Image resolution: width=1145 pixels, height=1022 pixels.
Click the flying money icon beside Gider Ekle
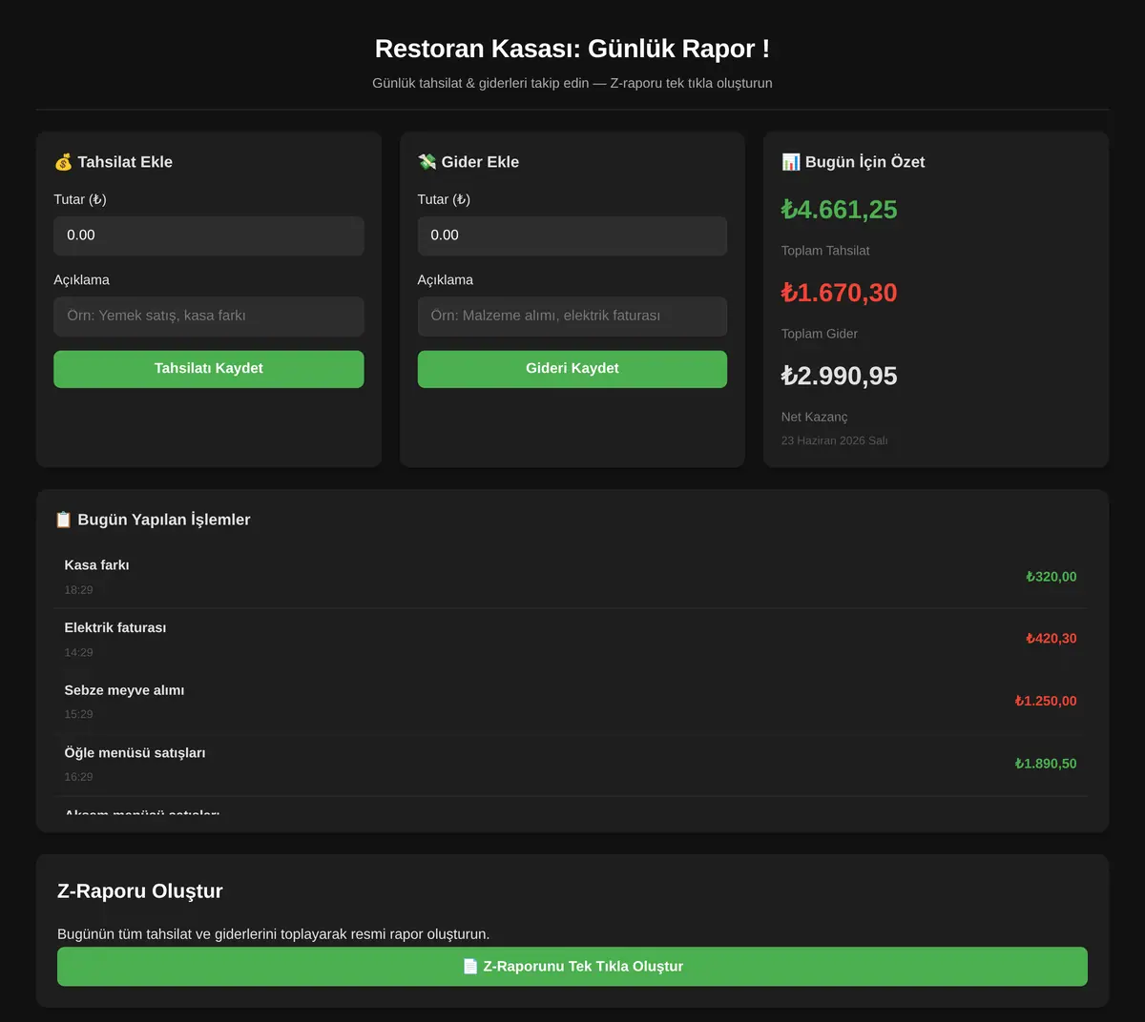(427, 162)
